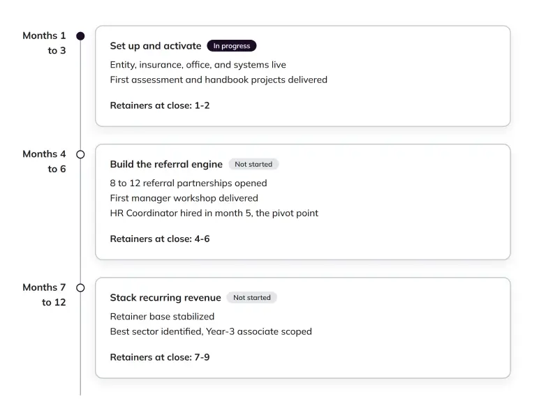Click the Not started badge beside Stack recurring revenue
Image resolution: width=539 pixels, height=406 pixels.
(x=252, y=297)
